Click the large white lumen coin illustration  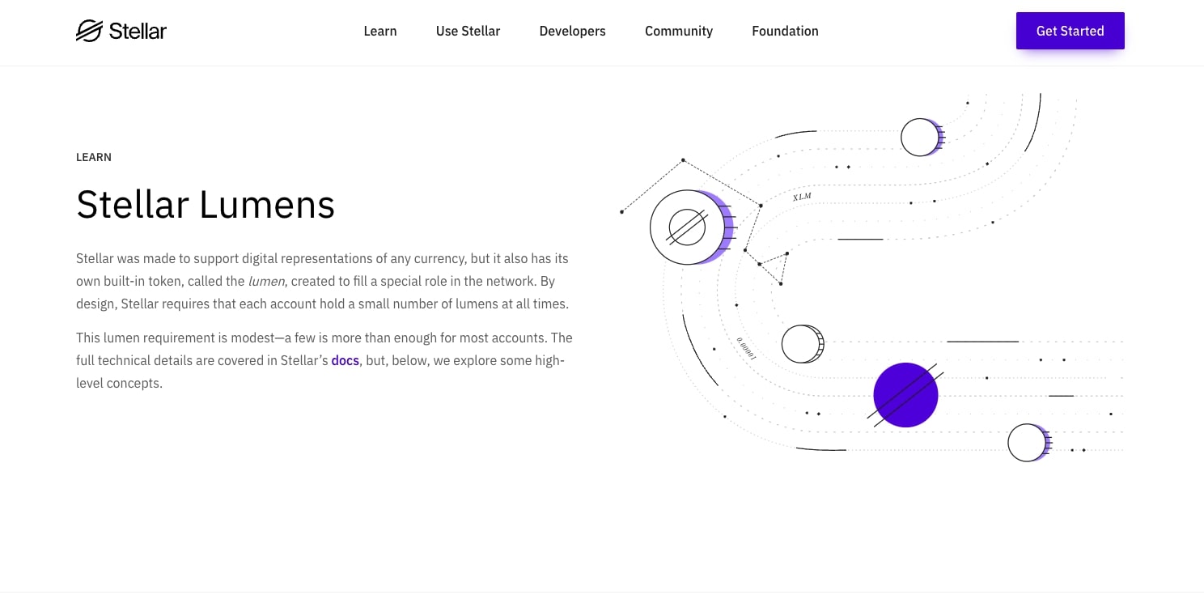(x=687, y=227)
